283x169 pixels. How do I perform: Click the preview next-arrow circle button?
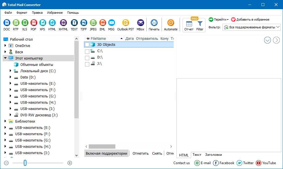[276, 40]
